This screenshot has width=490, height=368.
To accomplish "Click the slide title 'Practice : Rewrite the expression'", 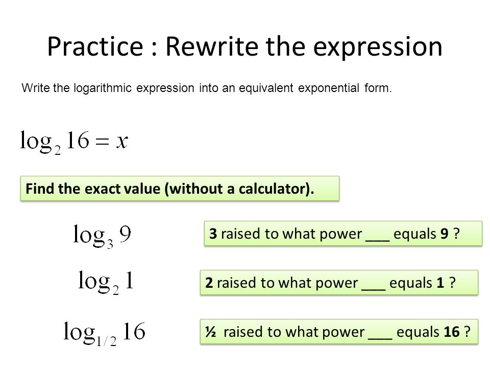I will 244,47.
